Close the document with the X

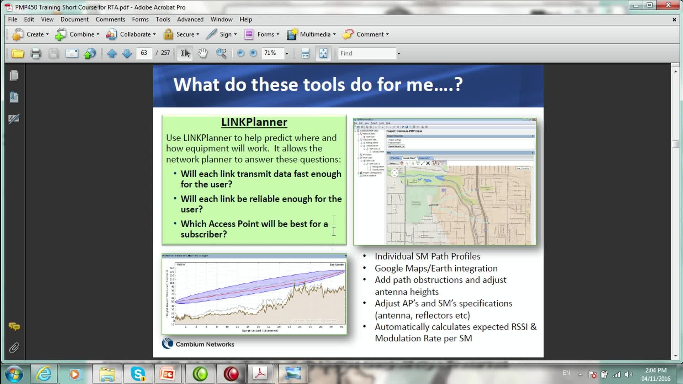pos(674,20)
